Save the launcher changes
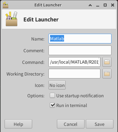Screen dimensions: 118x132 click(99, 124)
